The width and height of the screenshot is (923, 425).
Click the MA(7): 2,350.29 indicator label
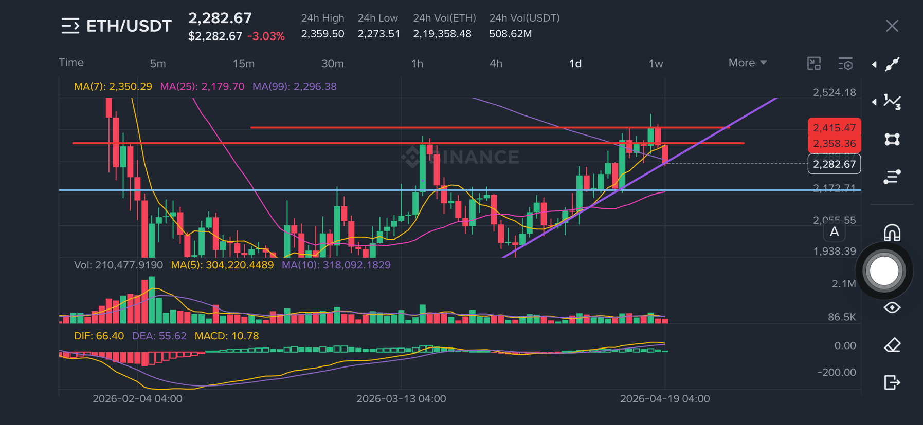[x=113, y=86]
